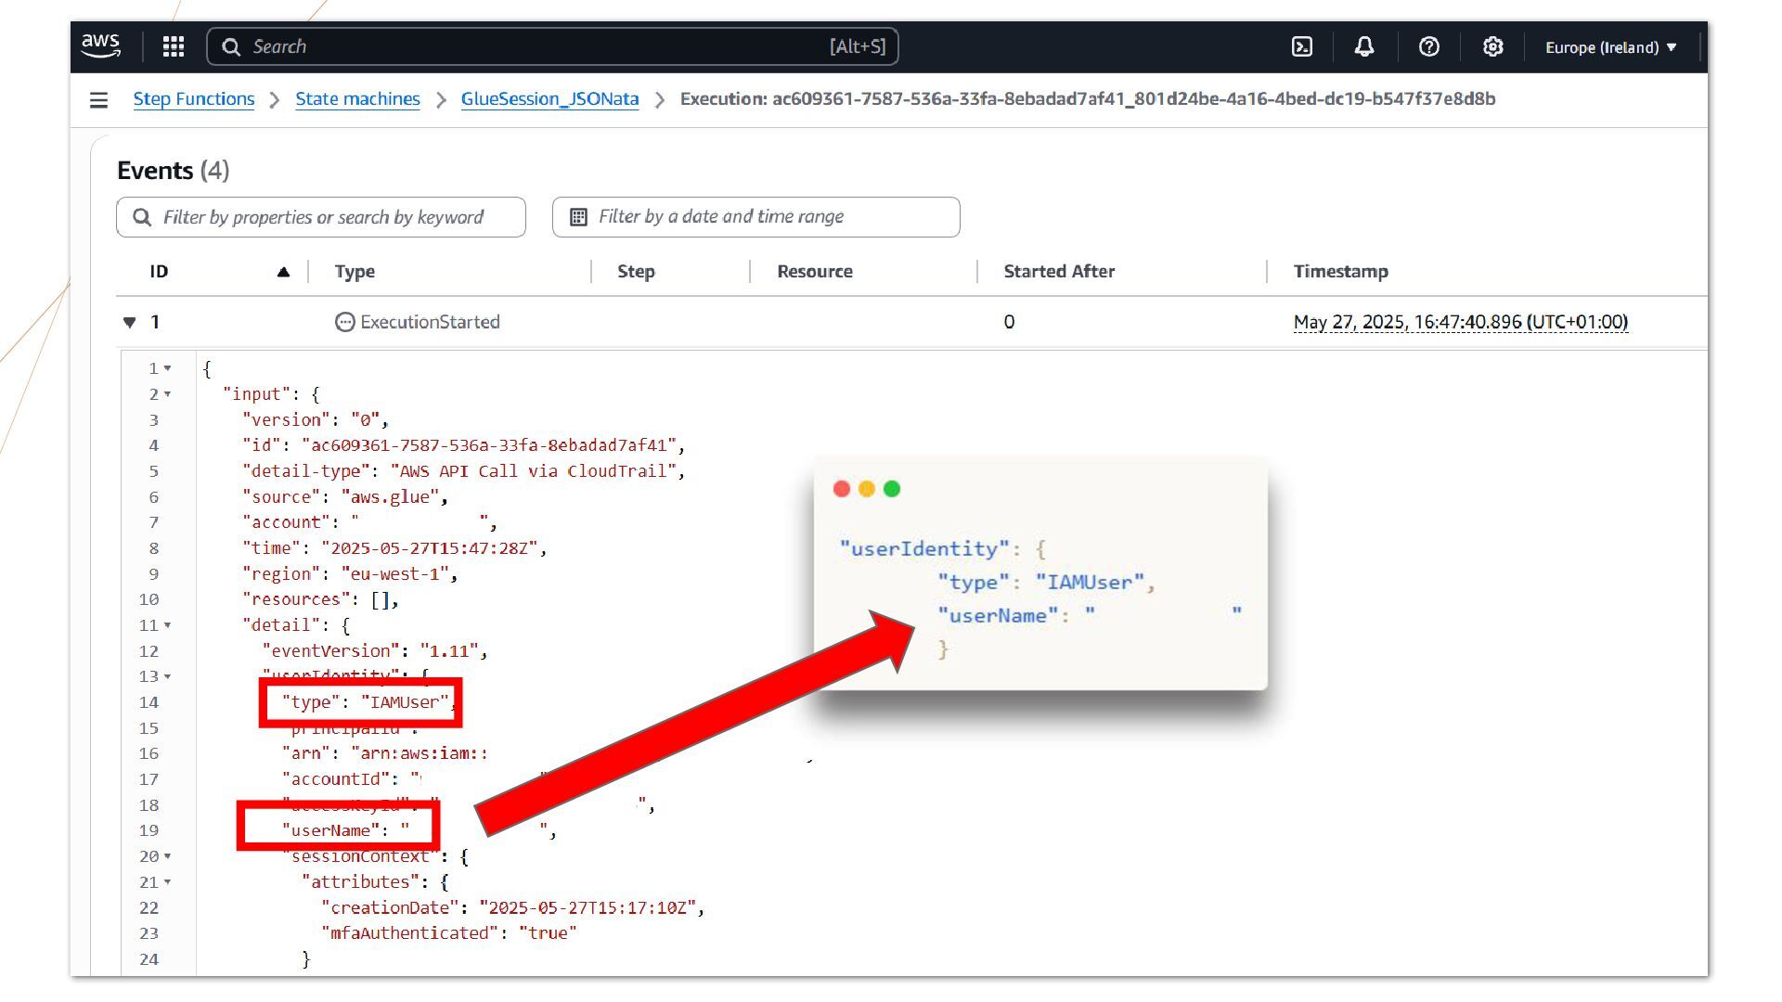This screenshot has height=1002, width=1782.
Task: Collapse the sessionContext fold on line 20
Action: (168, 856)
